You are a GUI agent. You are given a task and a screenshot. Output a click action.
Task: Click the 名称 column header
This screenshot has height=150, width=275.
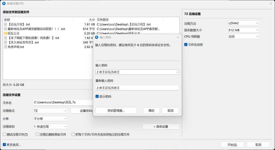[37, 20]
